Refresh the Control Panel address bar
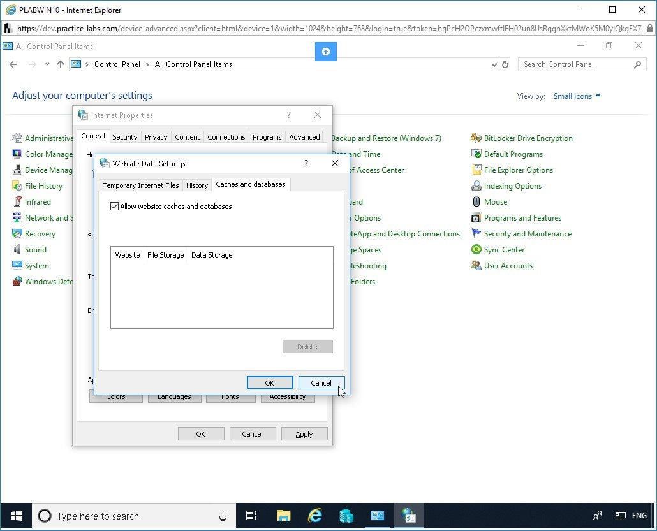The height and width of the screenshot is (531, 657). pos(505,64)
